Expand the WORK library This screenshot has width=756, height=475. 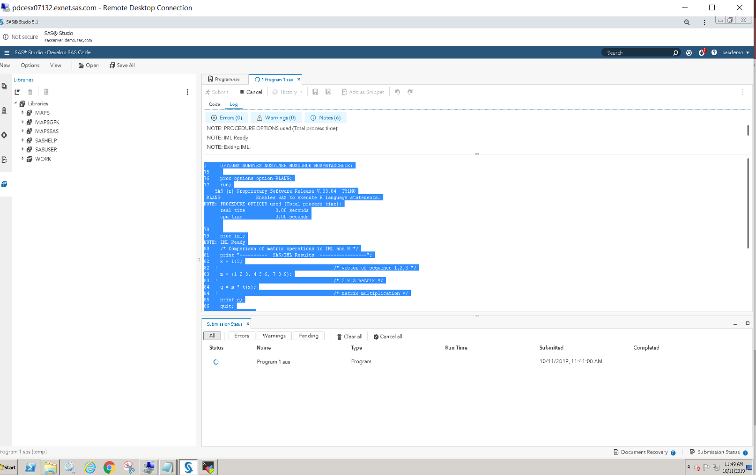[22, 159]
